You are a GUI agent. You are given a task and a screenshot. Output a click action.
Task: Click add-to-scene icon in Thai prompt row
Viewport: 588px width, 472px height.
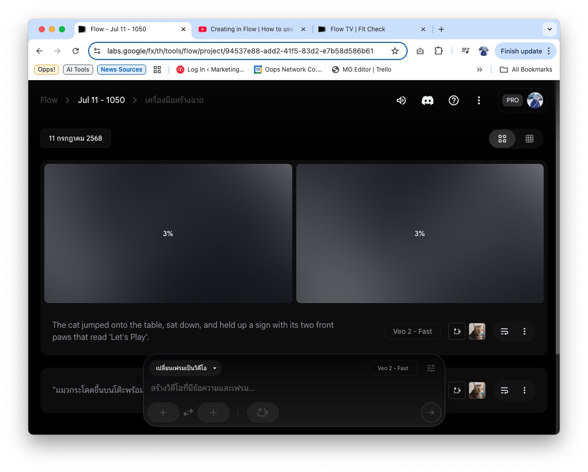[x=457, y=390]
